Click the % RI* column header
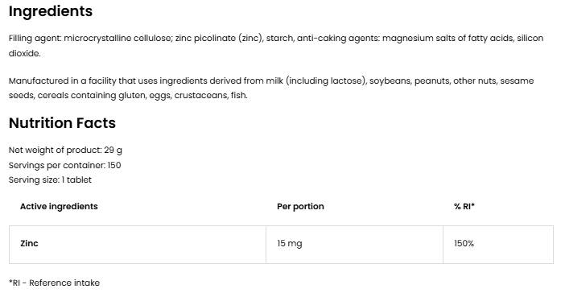 [464, 206]
